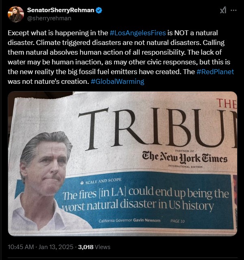The image size is (244, 260).
Task: Open Sherry Rehman's profile avatar
Action: click(15, 14)
